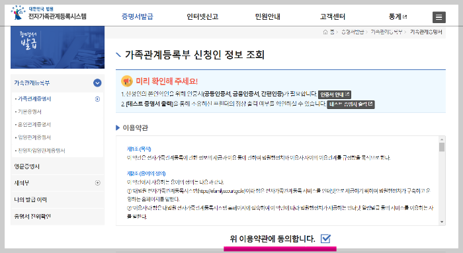
Task: Click the orange megaphone notice icon
Action: tap(127, 81)
